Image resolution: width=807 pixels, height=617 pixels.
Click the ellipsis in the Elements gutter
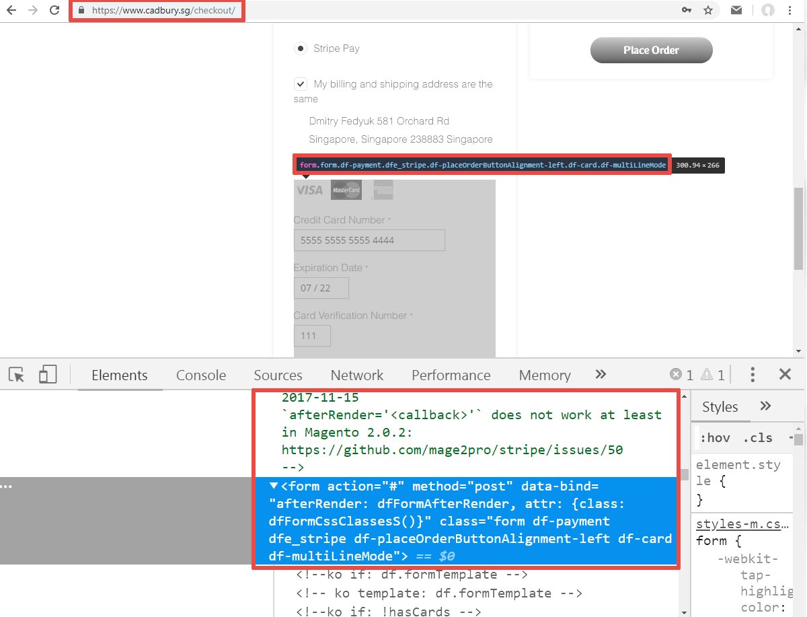coord(6,486)
